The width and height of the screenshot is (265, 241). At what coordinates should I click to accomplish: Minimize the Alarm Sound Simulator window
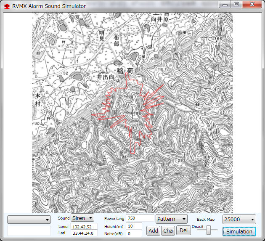[226, 5]
